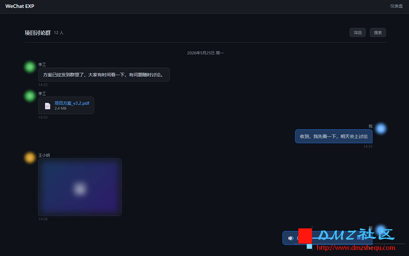Play the voice message speaker icon

(x=291, y=238)
